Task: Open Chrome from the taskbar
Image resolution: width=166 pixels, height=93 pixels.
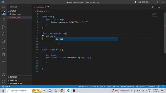Action: tap(62, 91)
